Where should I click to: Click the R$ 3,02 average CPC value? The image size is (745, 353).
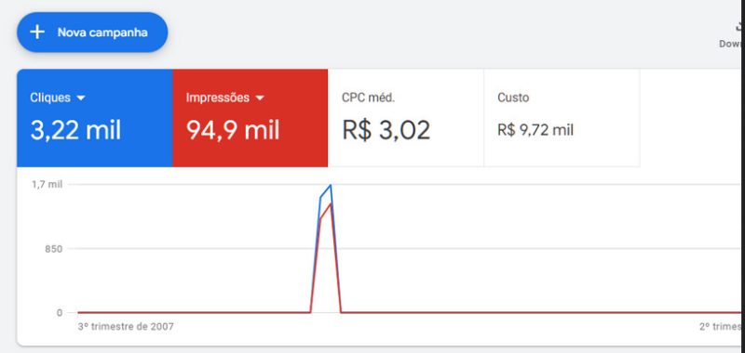(386, 130)
